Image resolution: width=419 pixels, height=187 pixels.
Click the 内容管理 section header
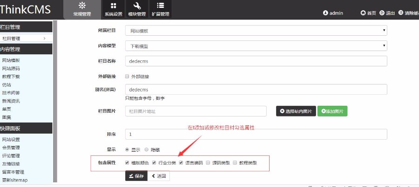pos(26,49)
